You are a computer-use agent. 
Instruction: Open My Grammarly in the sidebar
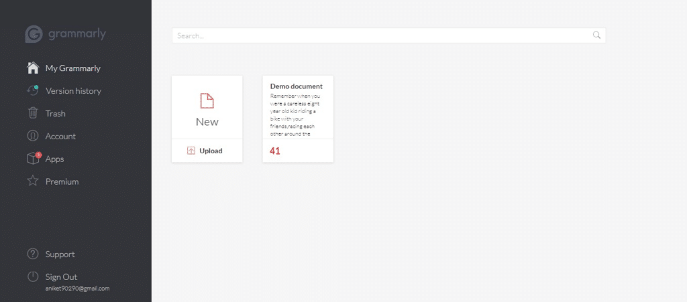(x=72, y=68)
